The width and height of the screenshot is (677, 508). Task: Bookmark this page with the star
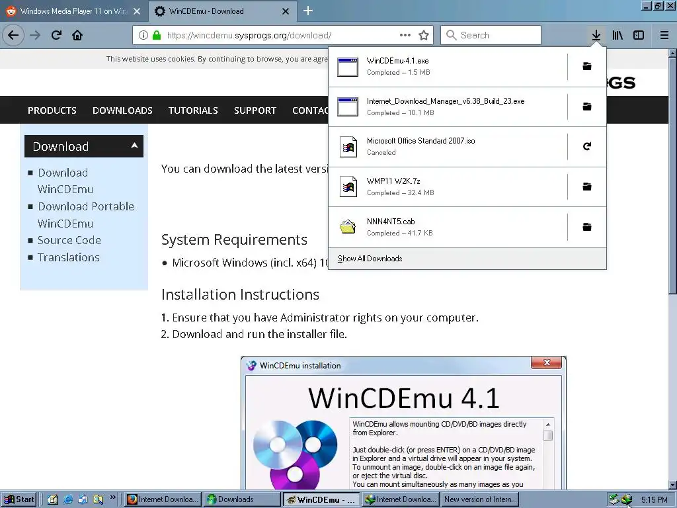coord(424,35)
